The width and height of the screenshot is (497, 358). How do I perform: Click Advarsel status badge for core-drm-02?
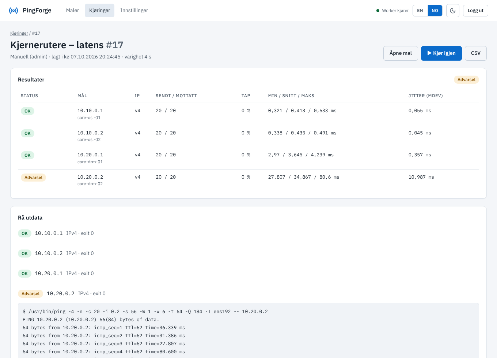click(x=33, y=178)
